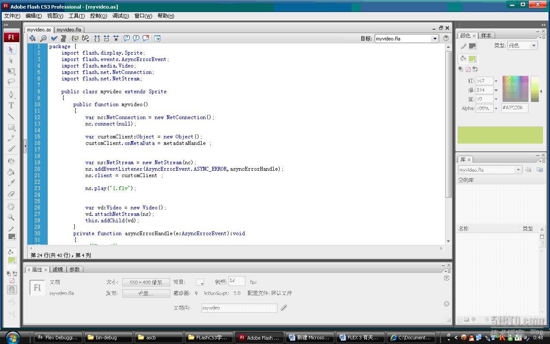Click Collapse between braces icon
550x344 pixels.
pos(97,38)
